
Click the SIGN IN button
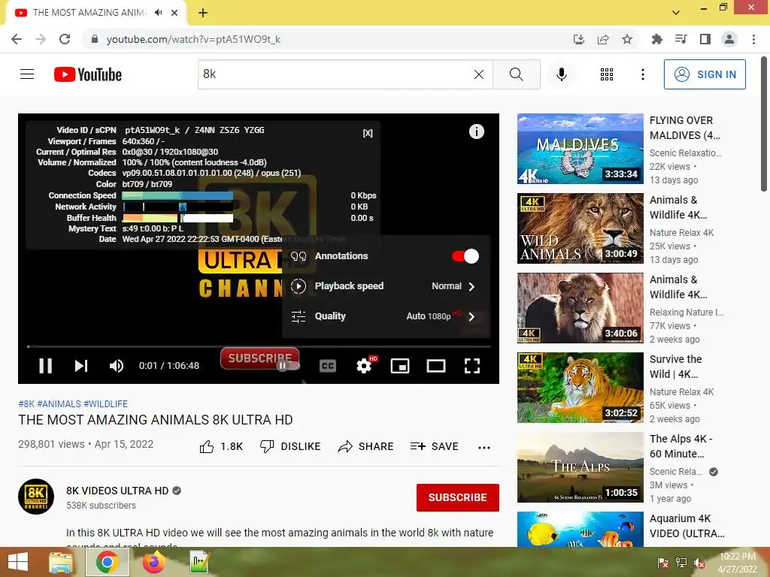tap(705, 74)
